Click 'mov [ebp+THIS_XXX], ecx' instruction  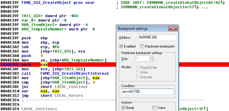coord(53,51)
